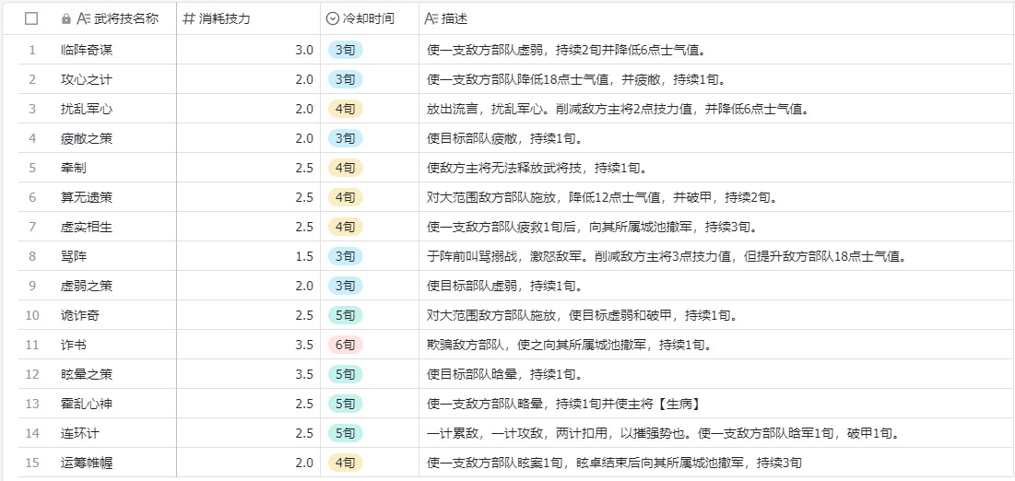1015x481 pixels.
Task: Click the single-select icon beside 冷却时间
Action: [333, 18]
